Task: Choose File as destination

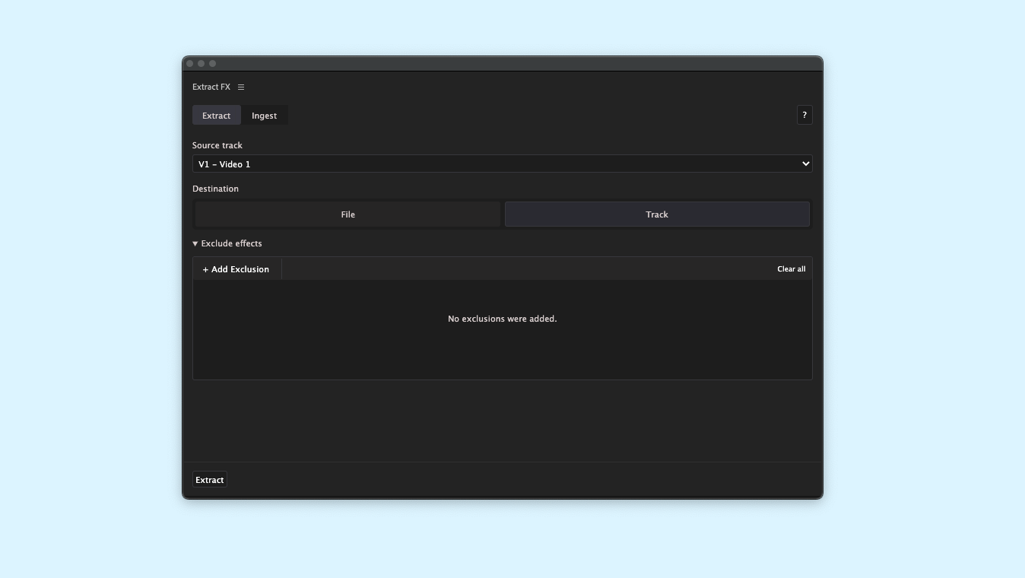Action: 347,214
